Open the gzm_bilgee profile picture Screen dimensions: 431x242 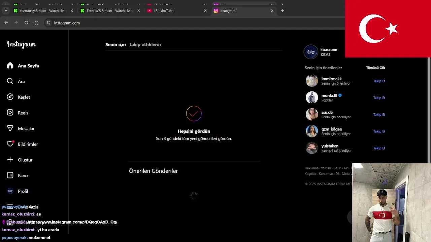coord(312,131)
